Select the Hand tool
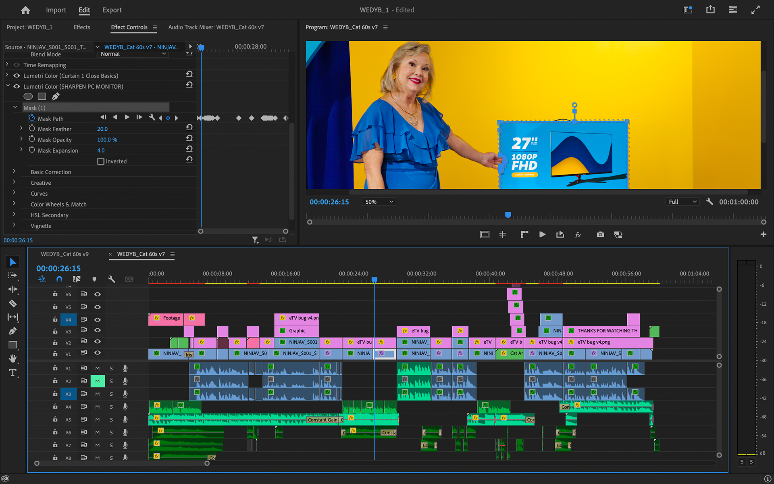The image size is (774, 484). pos(12,359)
